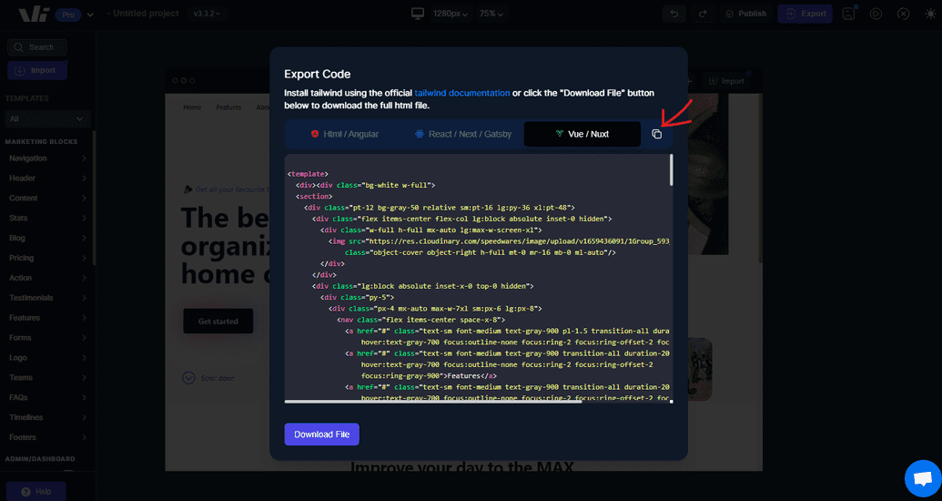This screenshot has height=501, width=942.
Task: Click the save project disk icon
Action: point(848,14)
